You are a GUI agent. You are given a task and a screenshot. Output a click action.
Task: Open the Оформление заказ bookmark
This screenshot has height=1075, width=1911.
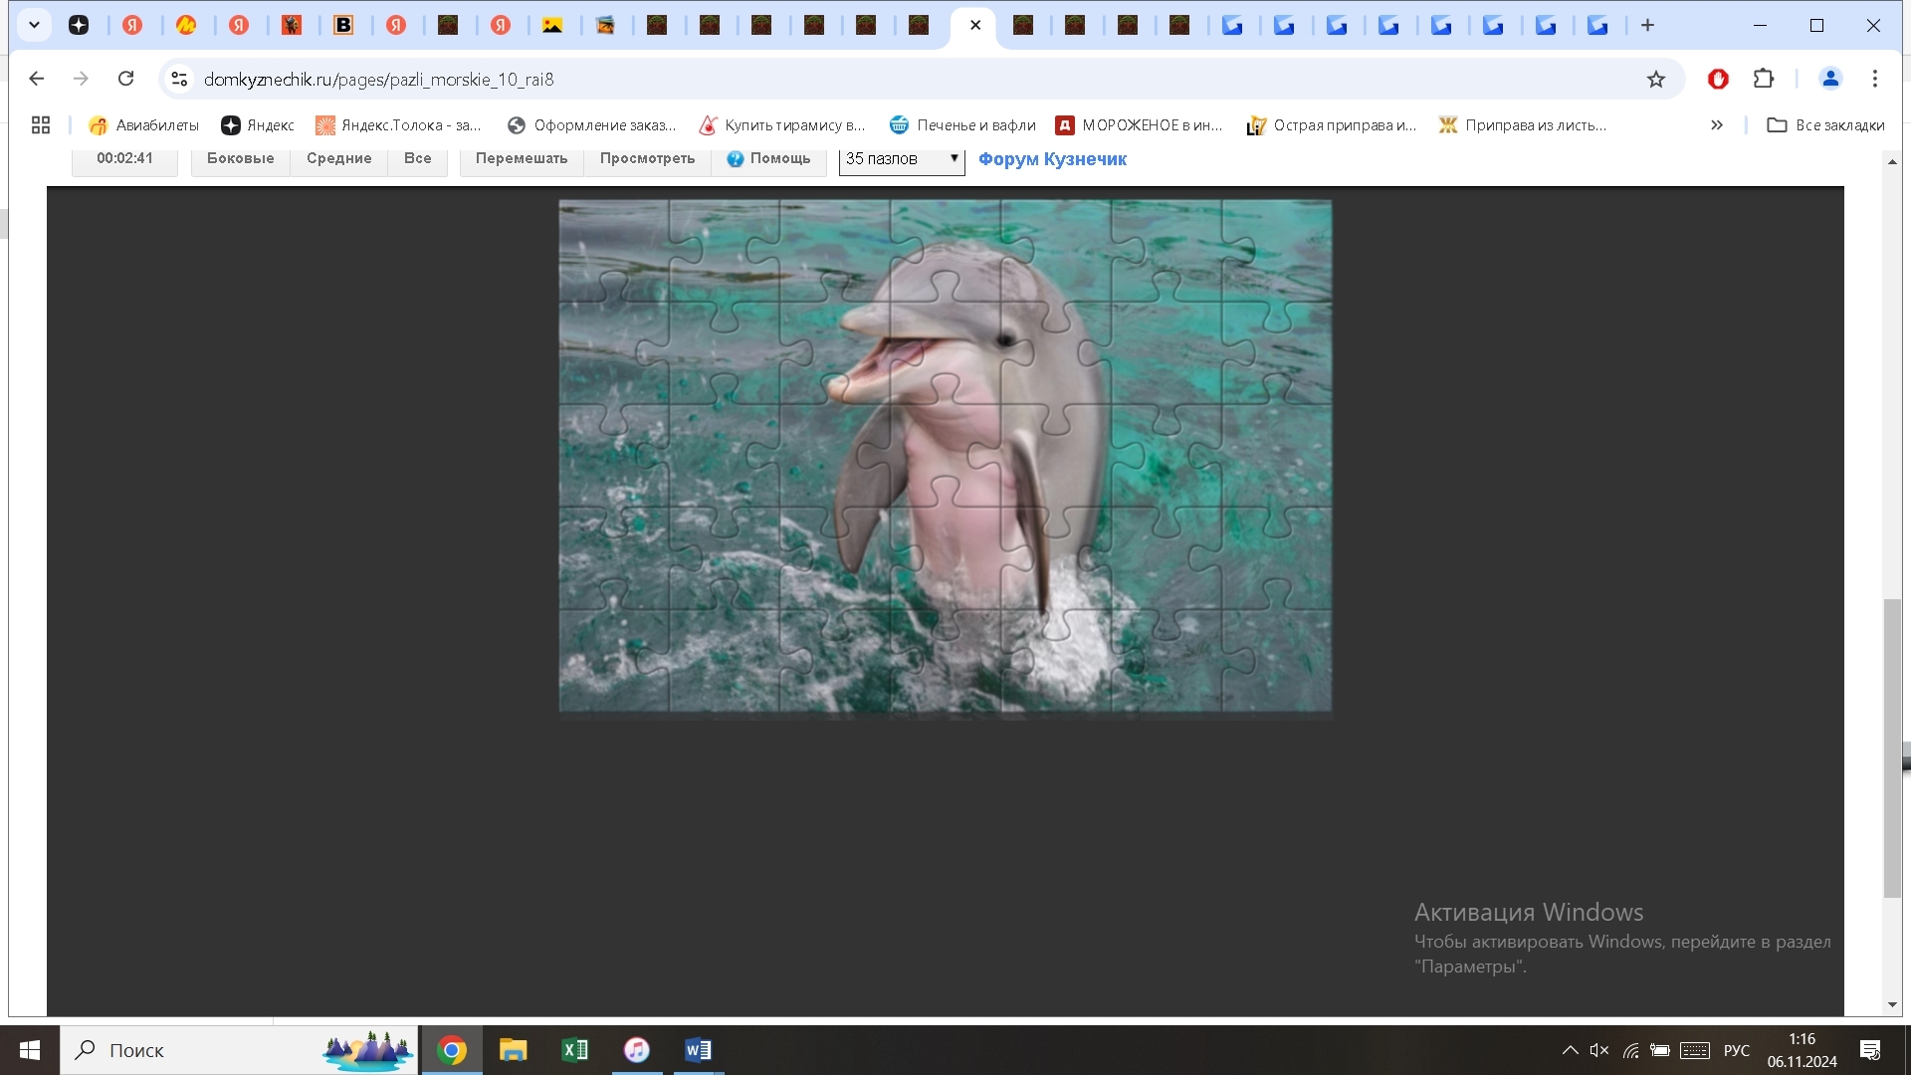[x=591, y=124]
